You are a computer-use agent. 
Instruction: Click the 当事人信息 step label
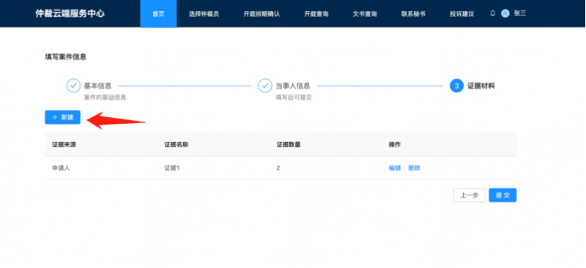pyautogui.click(x=293, y=86)
